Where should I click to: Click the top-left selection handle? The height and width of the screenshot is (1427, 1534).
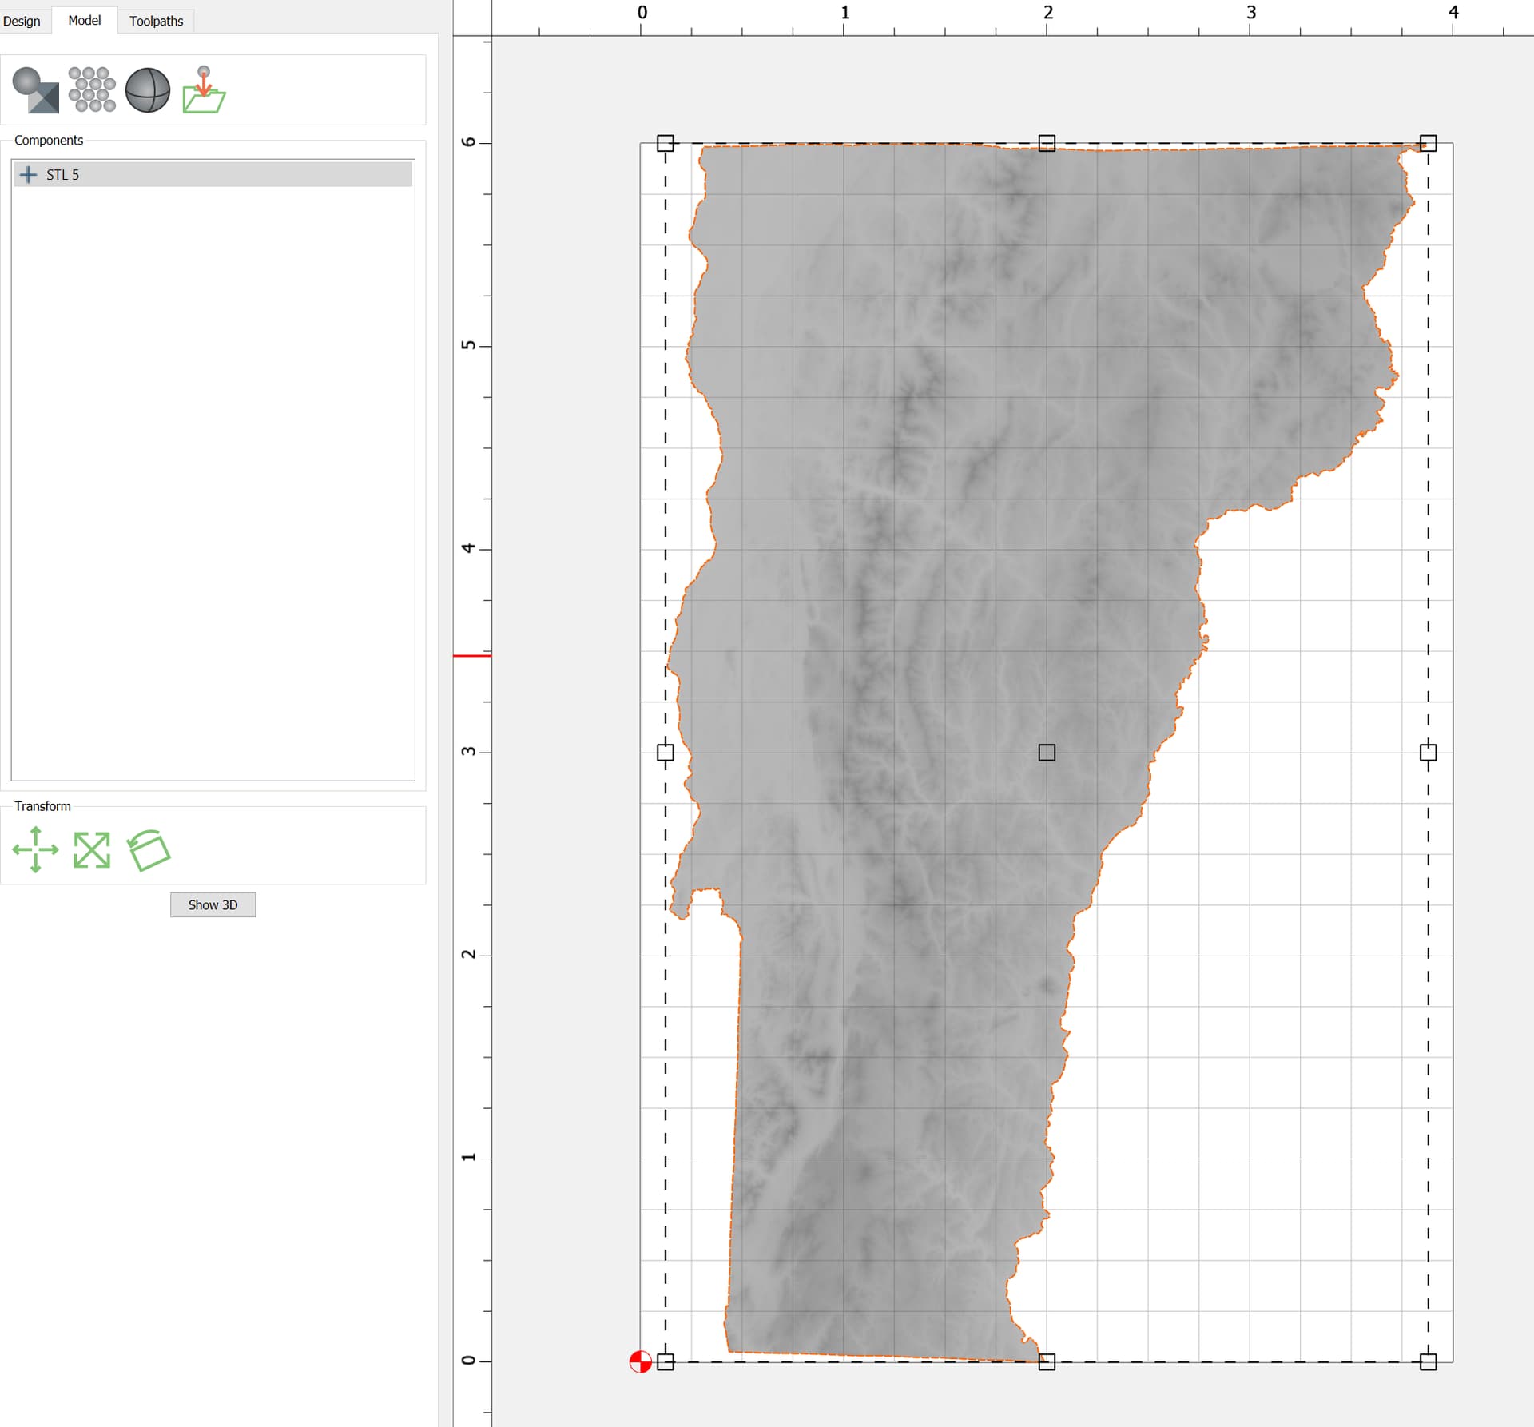click(666, 143)
